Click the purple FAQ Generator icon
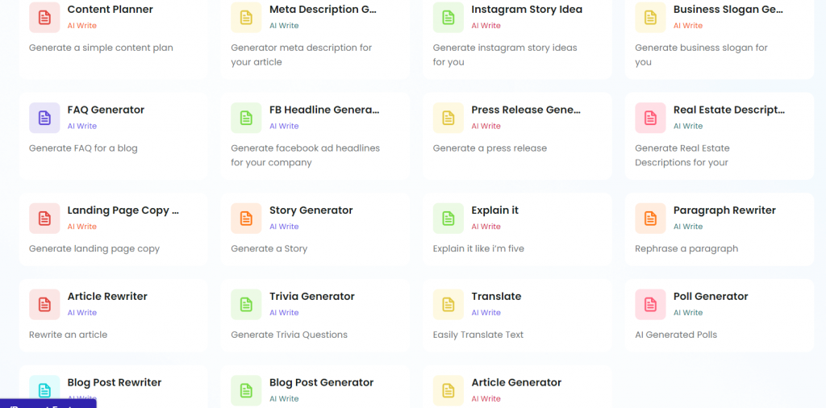The width and height of the screenshot is (826, 408). coord(44,118)
